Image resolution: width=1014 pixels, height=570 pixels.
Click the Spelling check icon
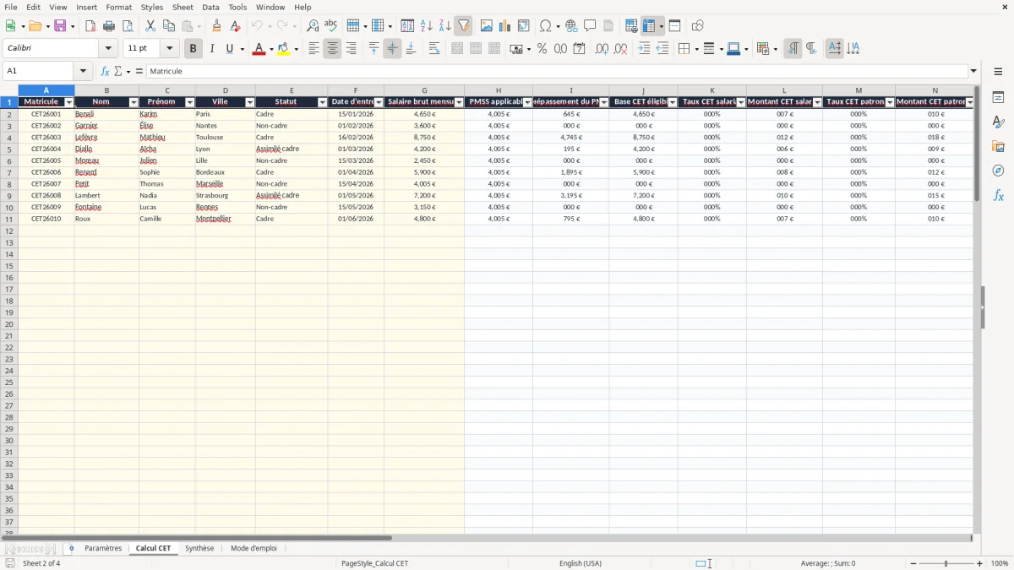tap(331, 26)
